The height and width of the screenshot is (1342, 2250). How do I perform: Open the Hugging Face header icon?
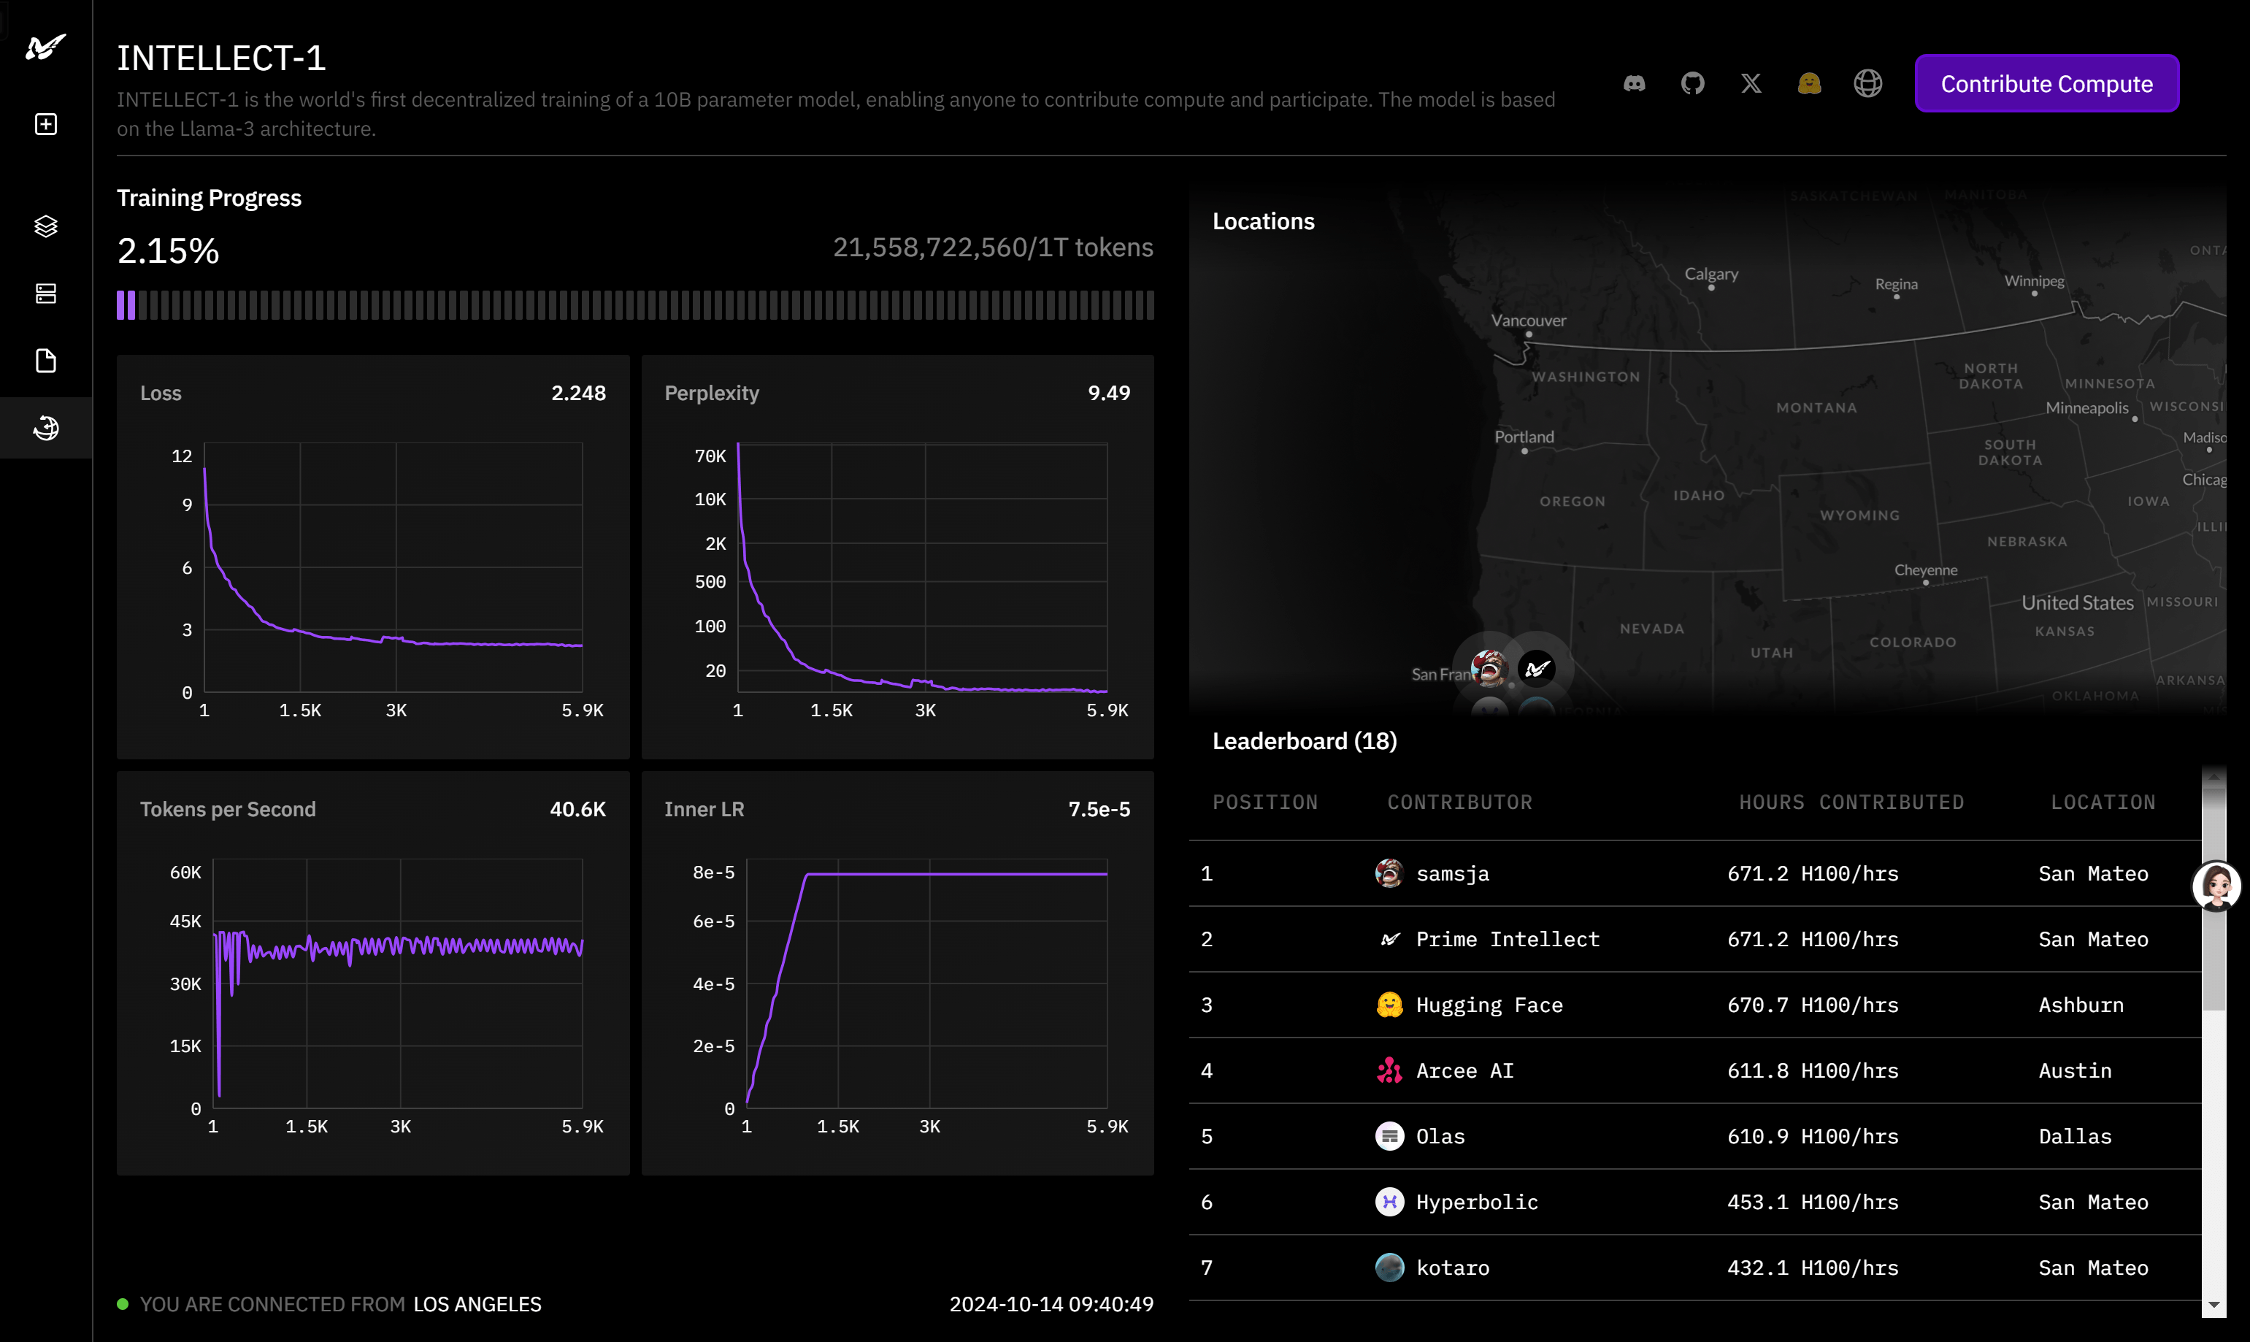click(x=1810, y=83)
